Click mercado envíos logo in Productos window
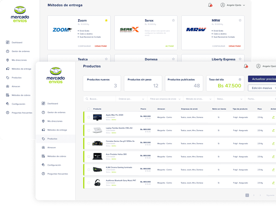The height and width of the screenshot is (207, 276). coord(56,75)
